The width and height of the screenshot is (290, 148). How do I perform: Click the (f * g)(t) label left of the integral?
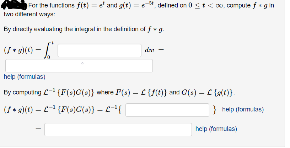(x=18, y=50)
